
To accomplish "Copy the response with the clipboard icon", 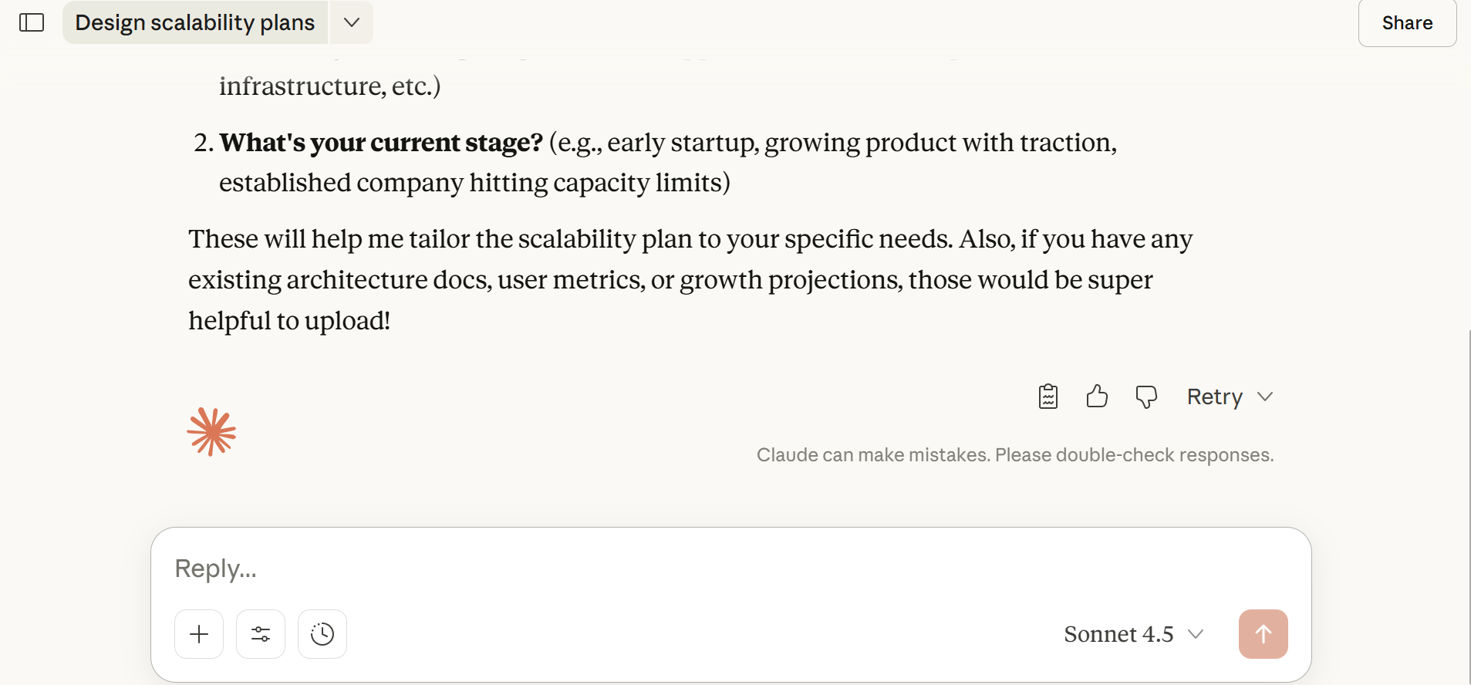I will click(1048, 396).
